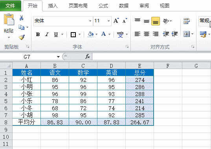Click the accounting number format icon
211x149 pixels.
pos(203,35)
